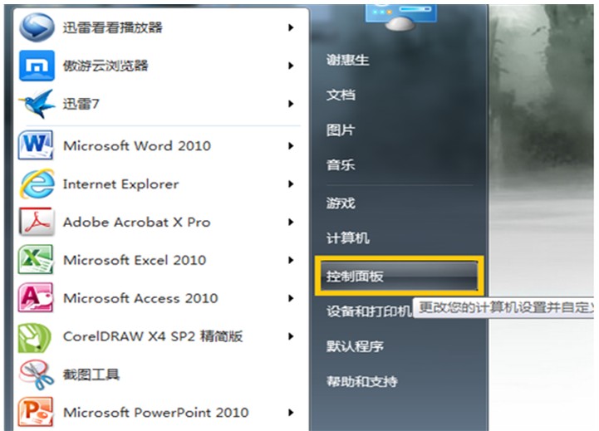Click the CorelDRAW X4 SP2 icon
The width and height of the screenshot is (599, 431).
tap(35, 337)
